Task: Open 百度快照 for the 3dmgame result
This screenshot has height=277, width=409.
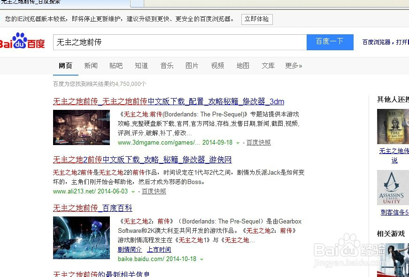Action: pos(258,143)
